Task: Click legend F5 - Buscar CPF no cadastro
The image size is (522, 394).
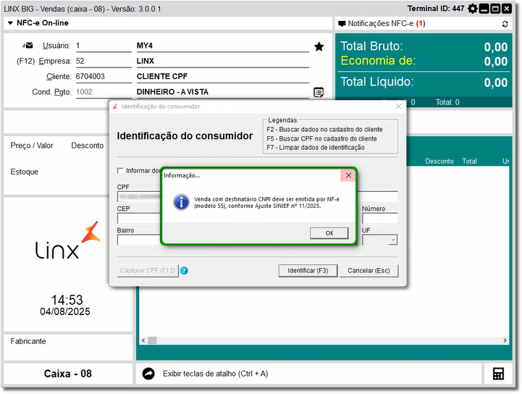Action: point(321,138)
